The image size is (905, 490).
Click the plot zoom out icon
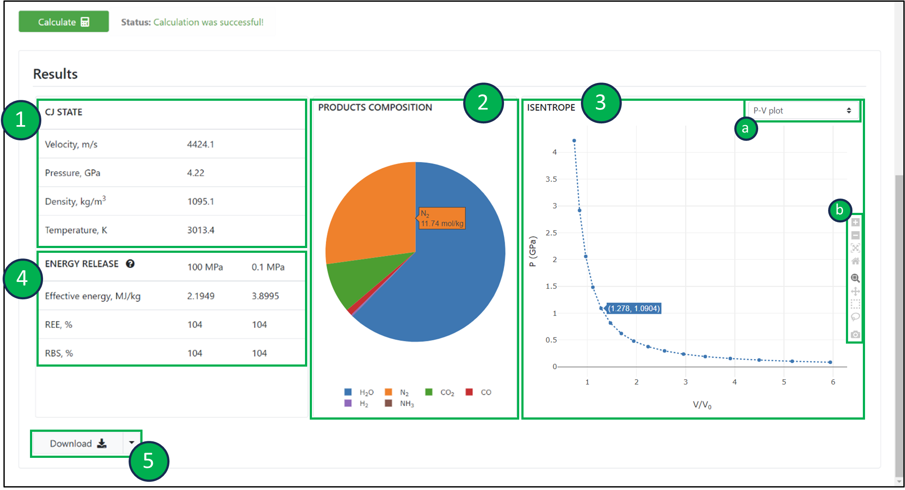pos(855,235)
